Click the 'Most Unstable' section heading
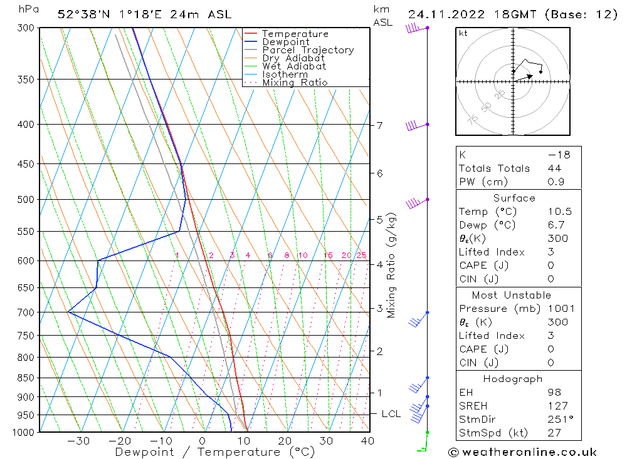This screenshot has width=627, height=459. pyautogui.click(x=512, y=295)
